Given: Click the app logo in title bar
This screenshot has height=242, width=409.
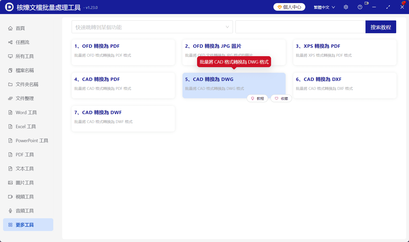Looking at the screenshot, I should (x=9, y=7).
